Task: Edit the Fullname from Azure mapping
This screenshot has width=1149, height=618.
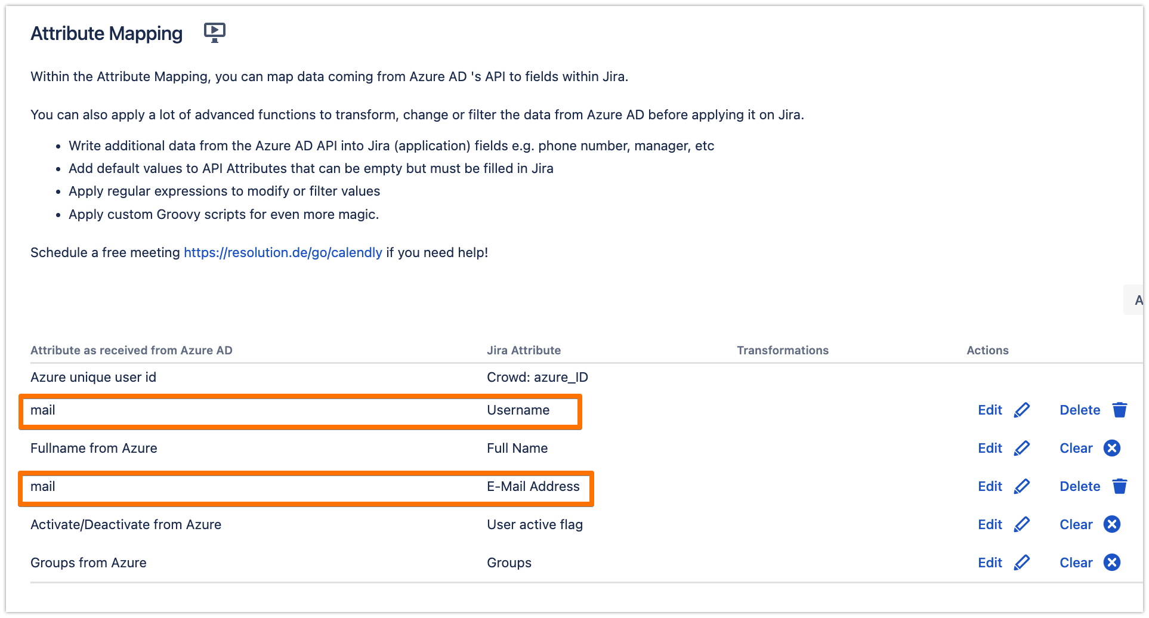Action: tap(990, 448)
